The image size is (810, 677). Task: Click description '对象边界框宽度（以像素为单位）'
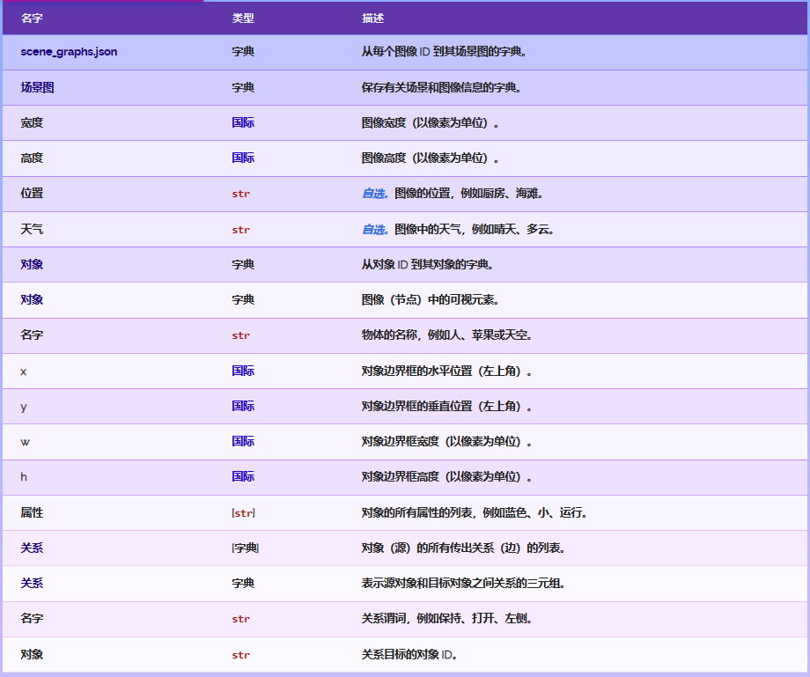click(446, 441)
